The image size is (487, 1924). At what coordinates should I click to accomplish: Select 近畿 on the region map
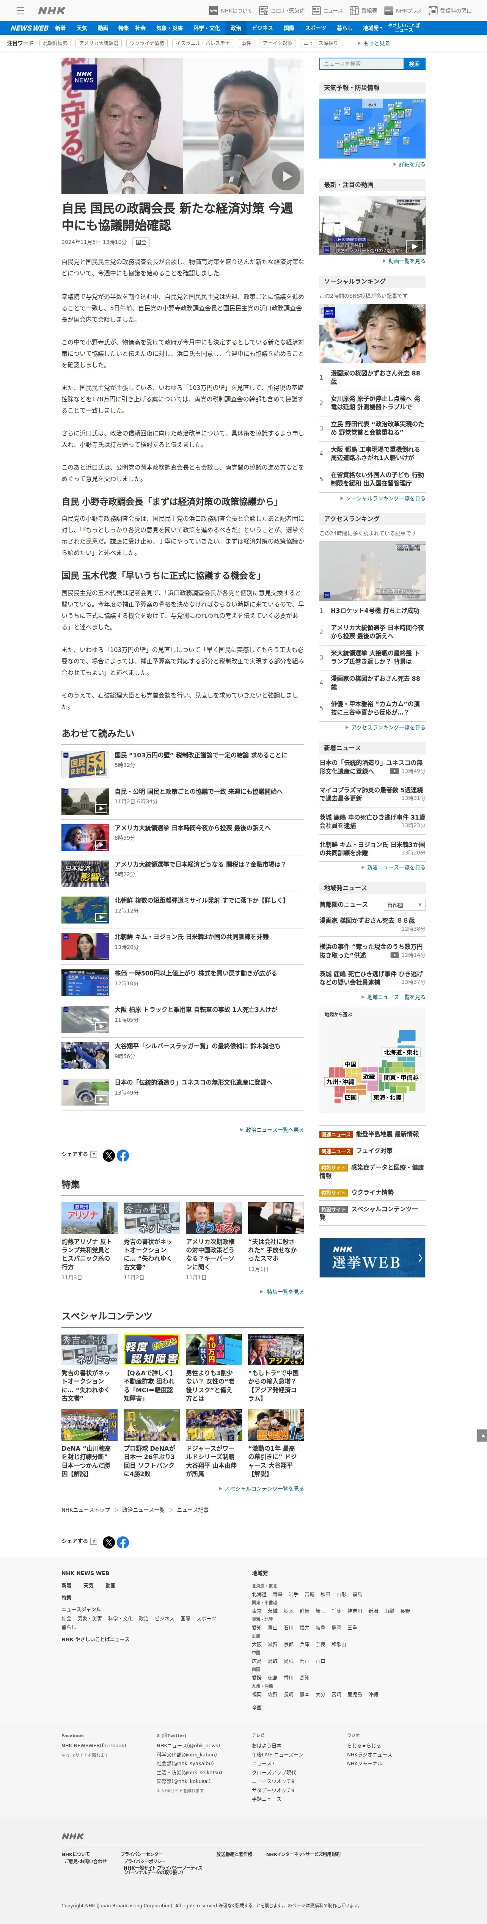point(369,1077)
